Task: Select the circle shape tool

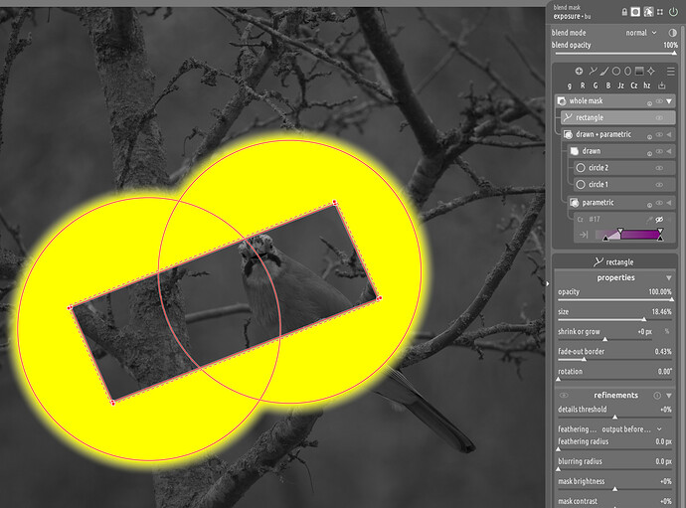Action: tap(616, 71)
